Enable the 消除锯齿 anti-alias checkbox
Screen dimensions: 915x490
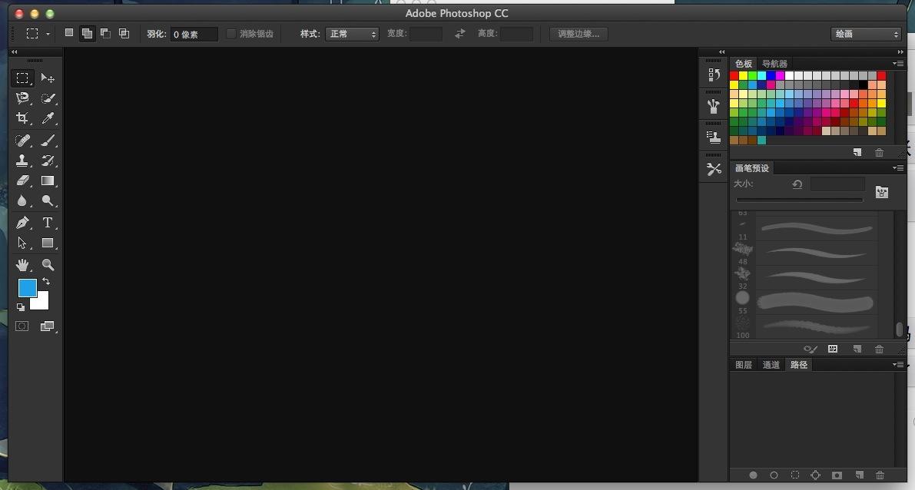pos(231,33)
